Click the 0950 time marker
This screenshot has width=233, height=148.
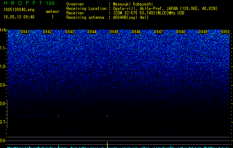click(x=225, y=32)
